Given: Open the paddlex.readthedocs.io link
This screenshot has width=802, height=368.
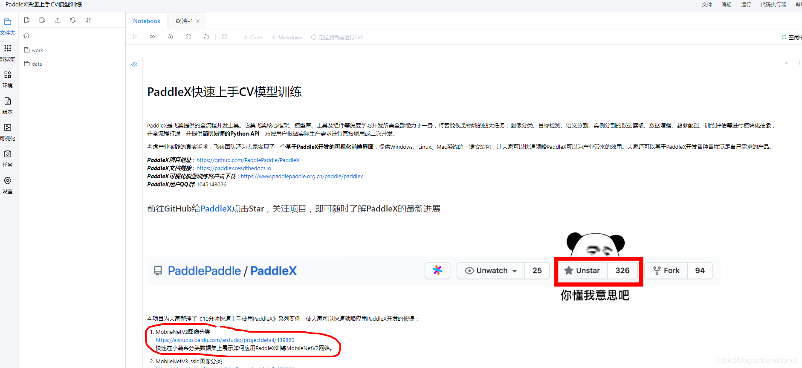Looking at the screenshot, I should coord(234,168).
